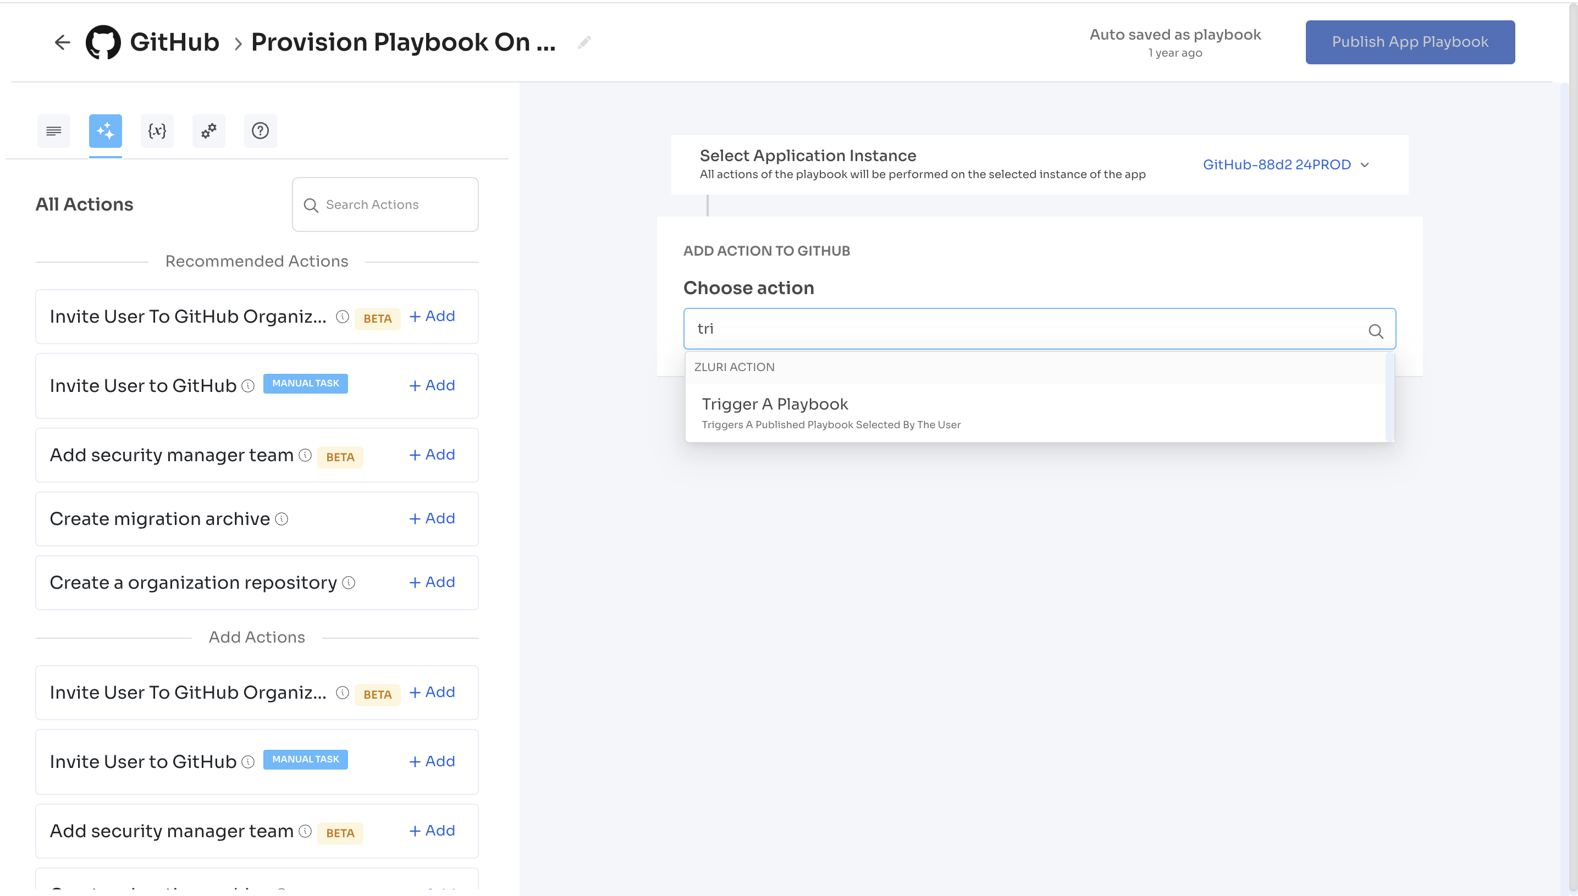Click MANUAL TASK badge on recommended Invite User to GitHub
Screen dimensions: 1578x896
tap(305, 383)
